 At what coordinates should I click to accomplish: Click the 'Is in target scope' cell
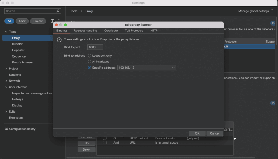167,142
